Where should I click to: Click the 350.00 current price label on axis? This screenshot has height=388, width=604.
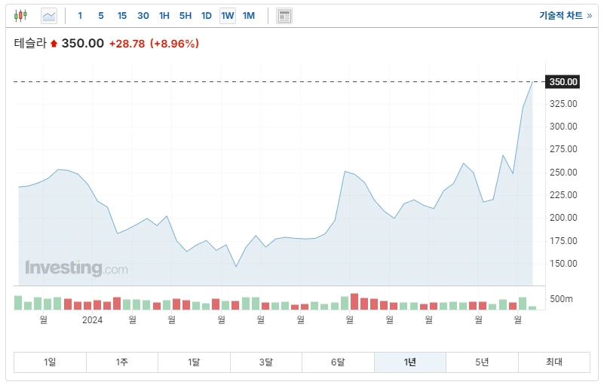[563, 82]
